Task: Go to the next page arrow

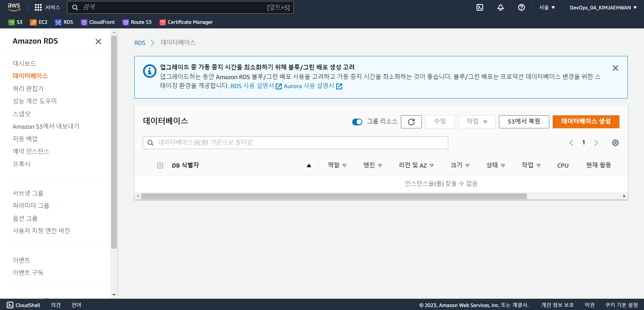Action: click(596, 143)
